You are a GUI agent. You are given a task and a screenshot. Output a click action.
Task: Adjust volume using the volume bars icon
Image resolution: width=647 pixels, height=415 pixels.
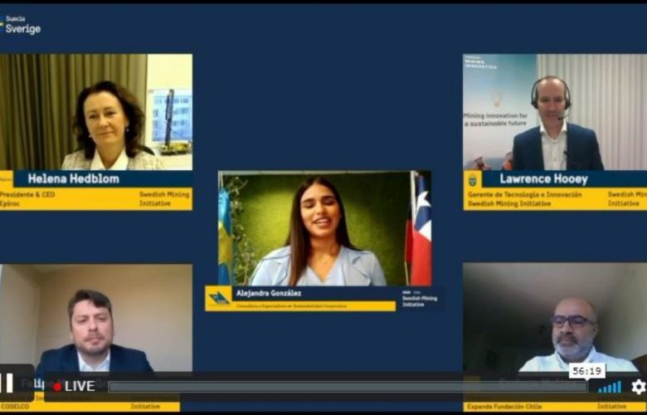pos(610,387)
